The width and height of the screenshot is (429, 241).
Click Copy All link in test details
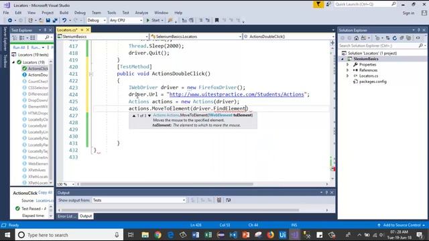click(x=45, y=192)
